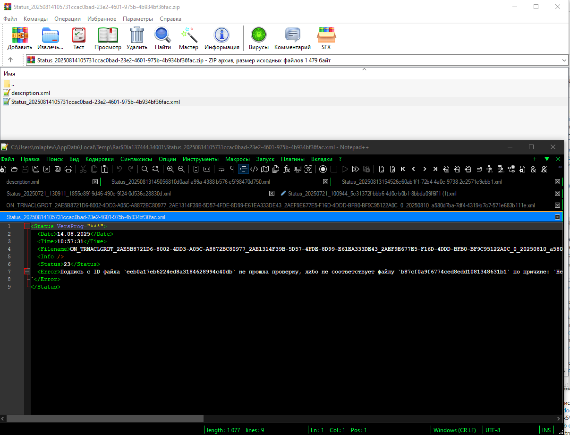The width and height of the screenshot is (570, 435).
Task: Click the SFX archive icon
Action: (326, 35)
